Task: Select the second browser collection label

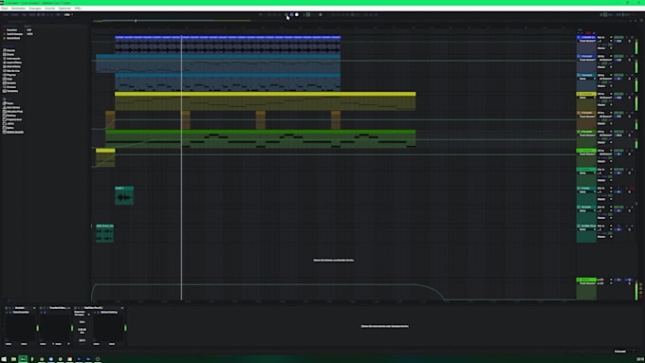Action: (14, 34)
